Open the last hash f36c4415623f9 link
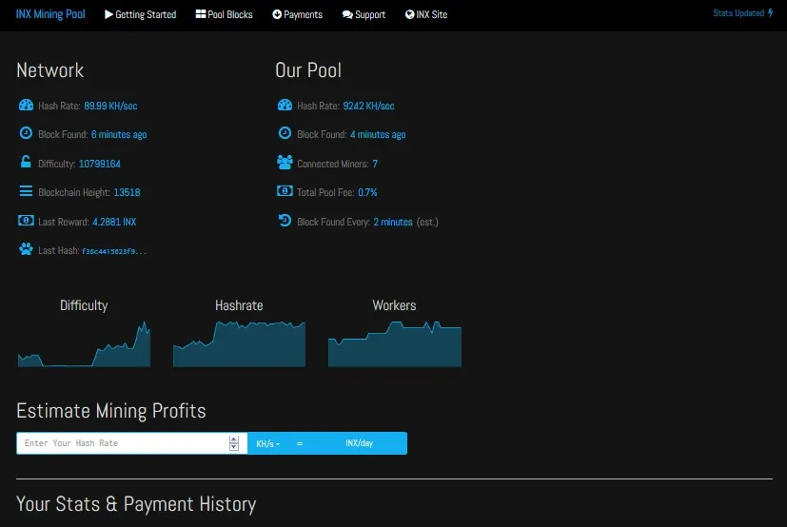 [x=114, y=251]
